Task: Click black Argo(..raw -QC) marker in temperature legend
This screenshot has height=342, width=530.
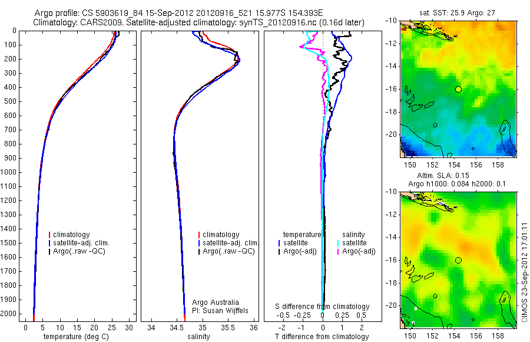Action: click(49, 252)
